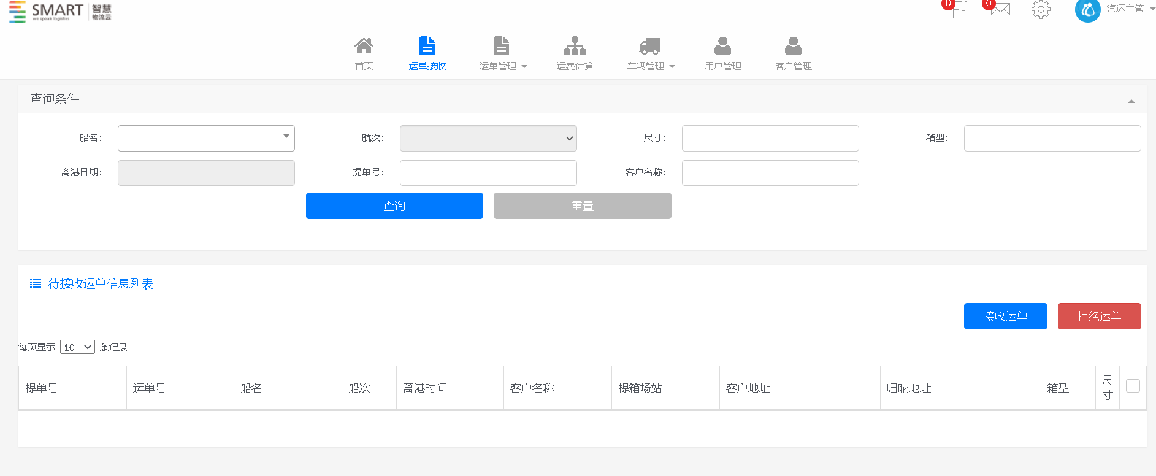Open the records-per-page 10 dropdown
The width and height of the screenshot is (1156, 476).
[x=77, y=347]
